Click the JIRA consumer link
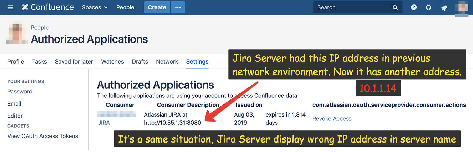 (x=104, y=123)
